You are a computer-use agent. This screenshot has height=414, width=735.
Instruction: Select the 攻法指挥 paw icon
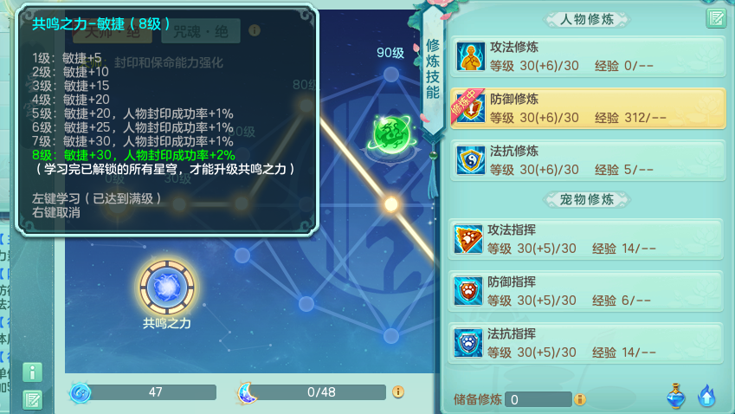(467, 239)
